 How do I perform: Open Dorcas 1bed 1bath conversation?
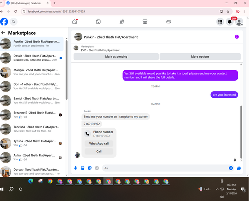(32, 172)
